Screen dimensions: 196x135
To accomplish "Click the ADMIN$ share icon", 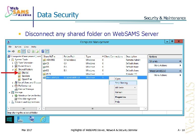I will point(44,60).
